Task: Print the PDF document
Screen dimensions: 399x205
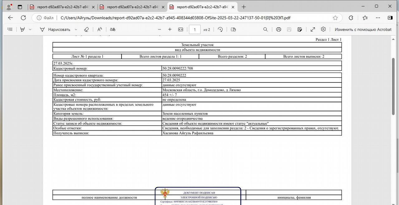Action: point(279,29)
